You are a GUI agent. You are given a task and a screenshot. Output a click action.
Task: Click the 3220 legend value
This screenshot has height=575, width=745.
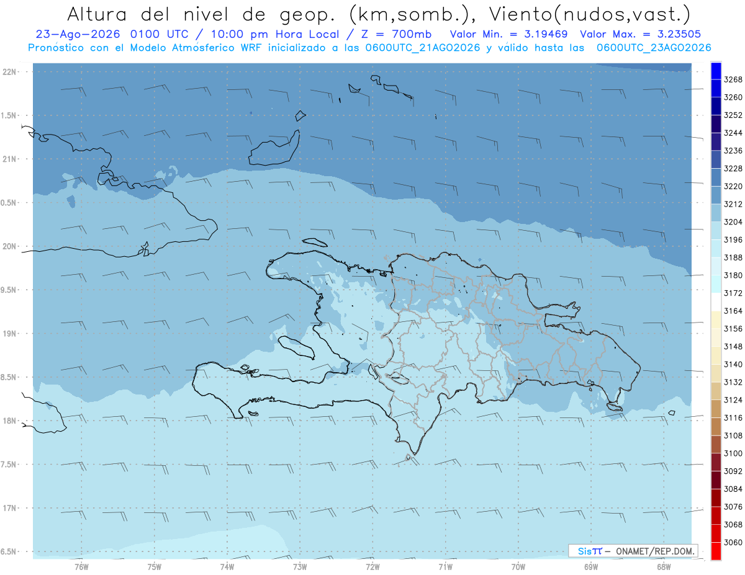pyautogui.click(x=733, y=187)
